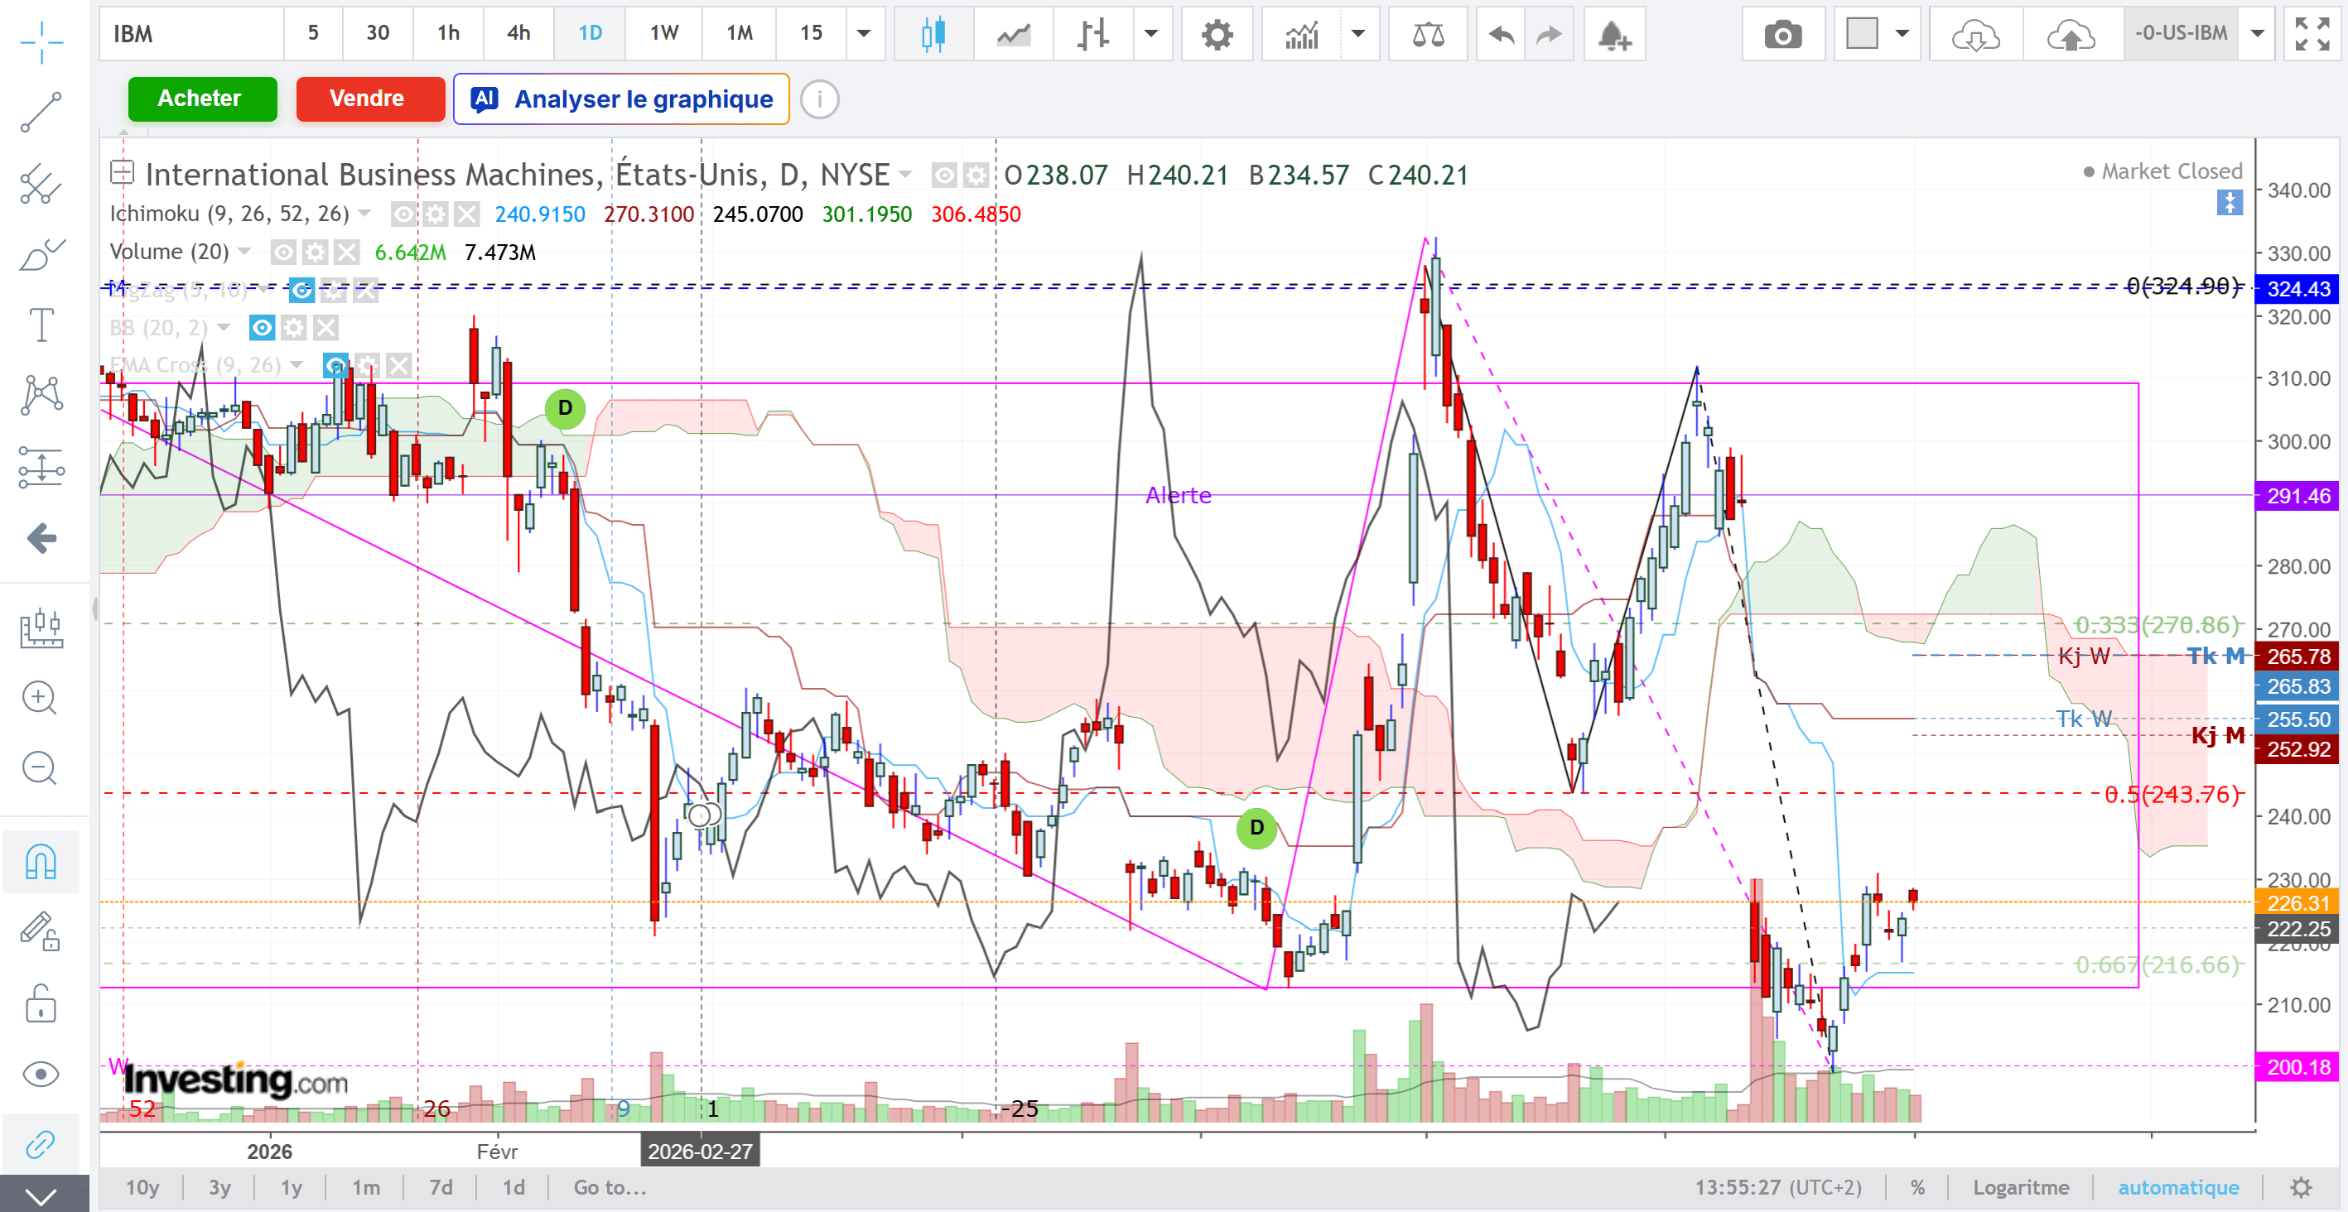Select the 30 minute interval
2348x1212 pixels.
point(378,35)
